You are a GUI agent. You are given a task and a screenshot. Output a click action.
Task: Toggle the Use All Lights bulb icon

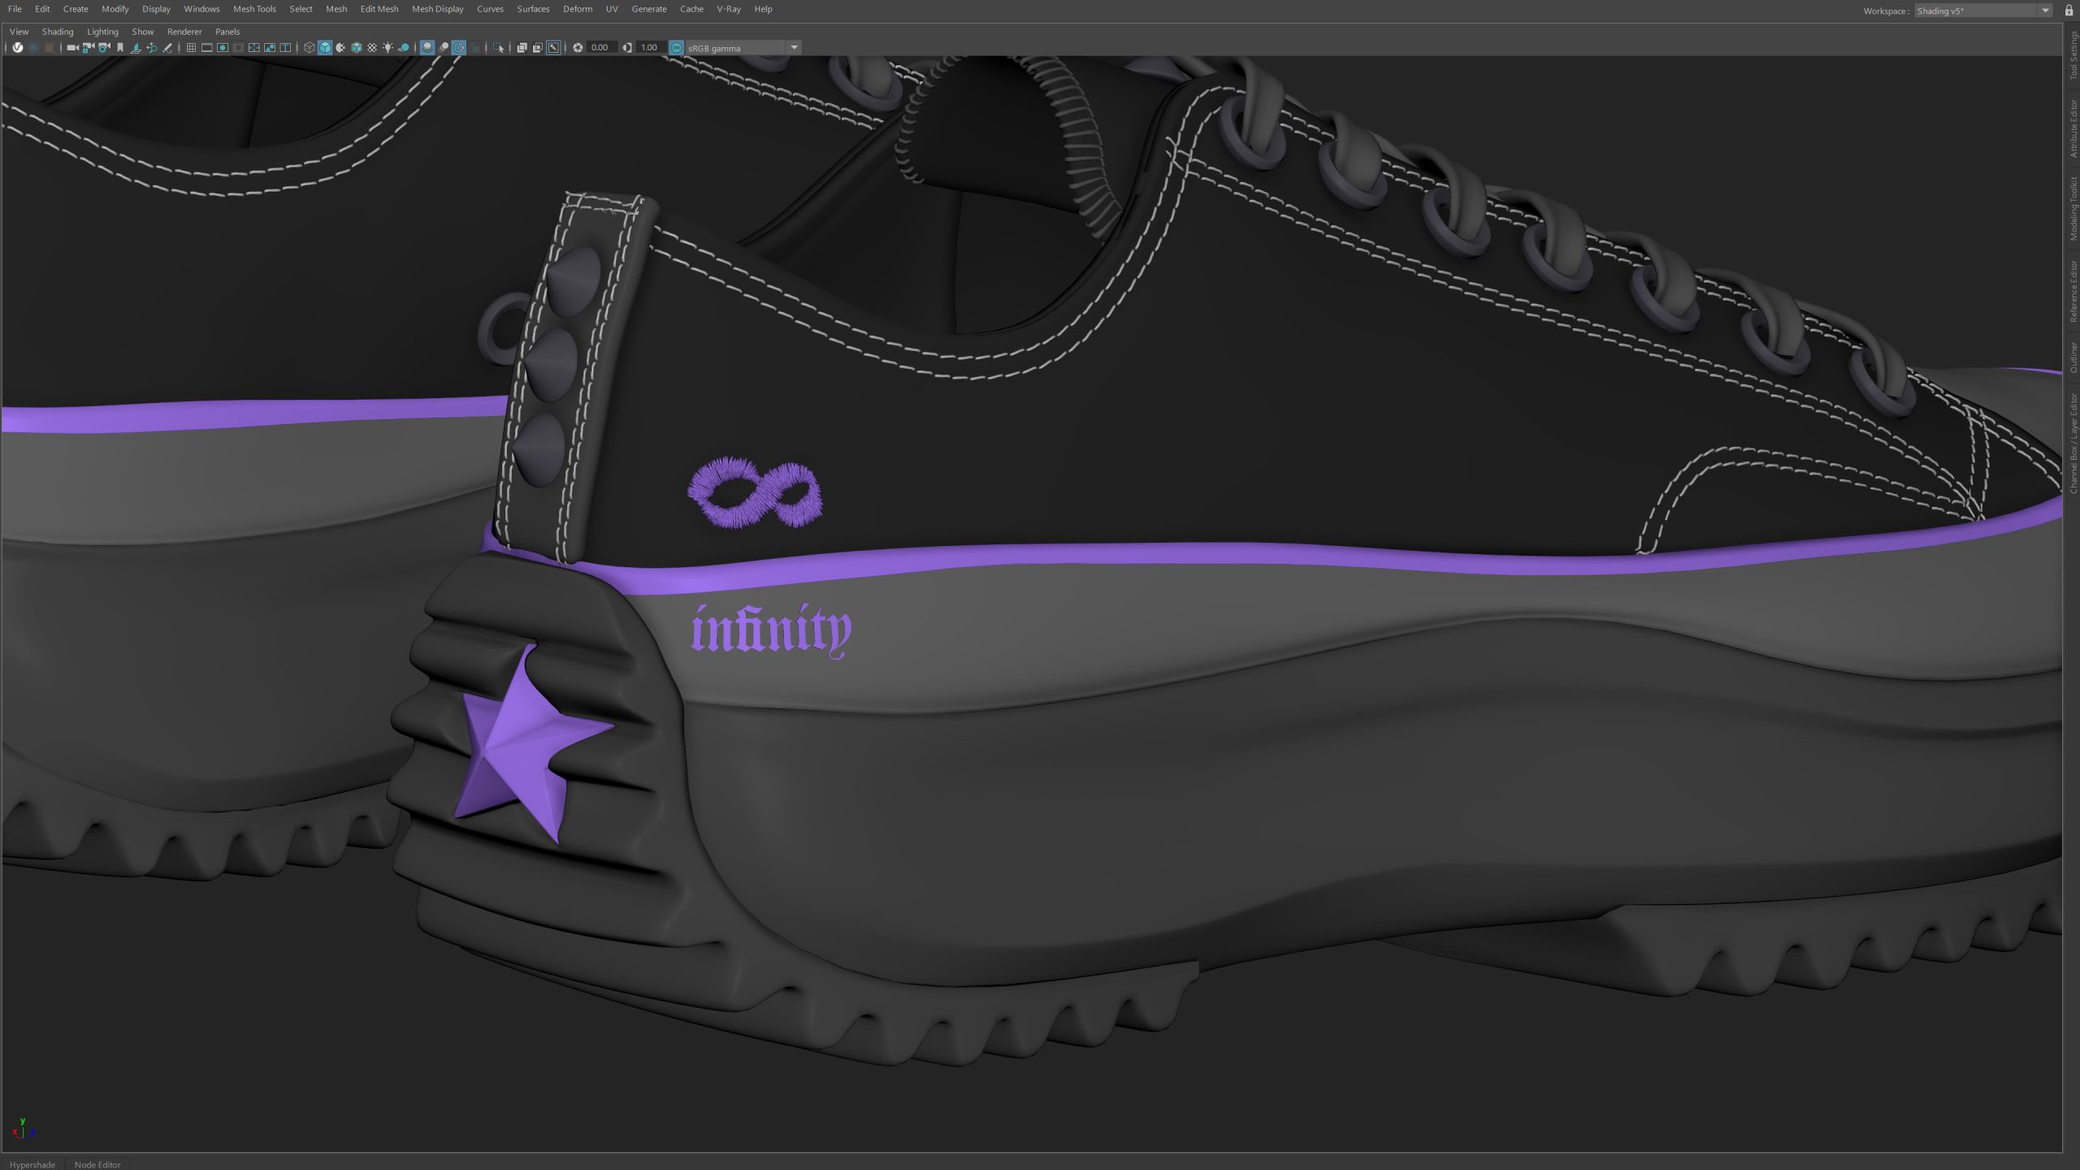[x=388, y=47]
